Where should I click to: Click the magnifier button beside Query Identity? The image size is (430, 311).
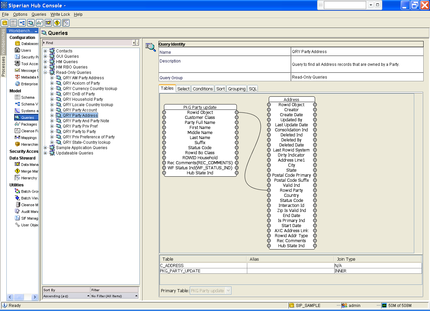click(x=150, y=47)
